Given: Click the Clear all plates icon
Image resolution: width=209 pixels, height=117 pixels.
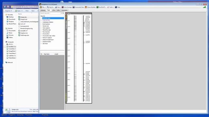Looking at the screenshot, I should pos(86,7).
